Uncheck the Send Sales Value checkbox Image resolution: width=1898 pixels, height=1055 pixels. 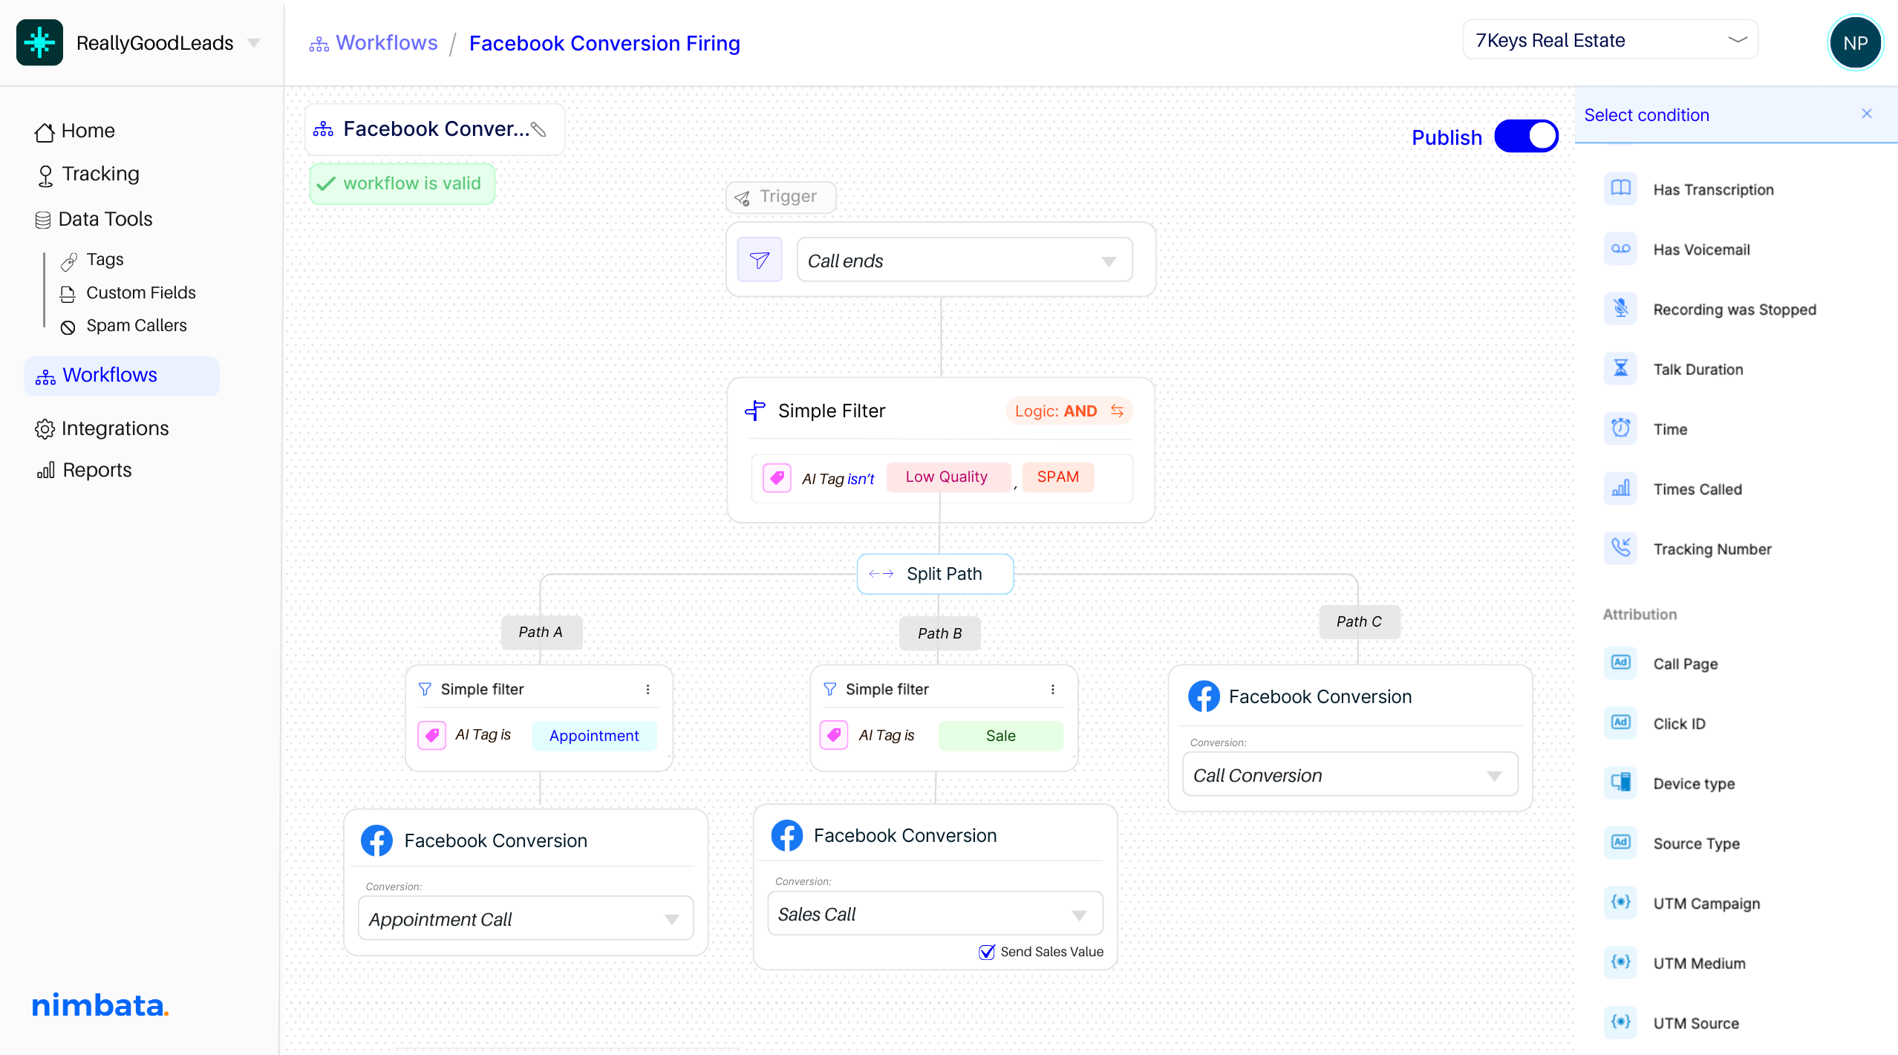pos(987,952)
